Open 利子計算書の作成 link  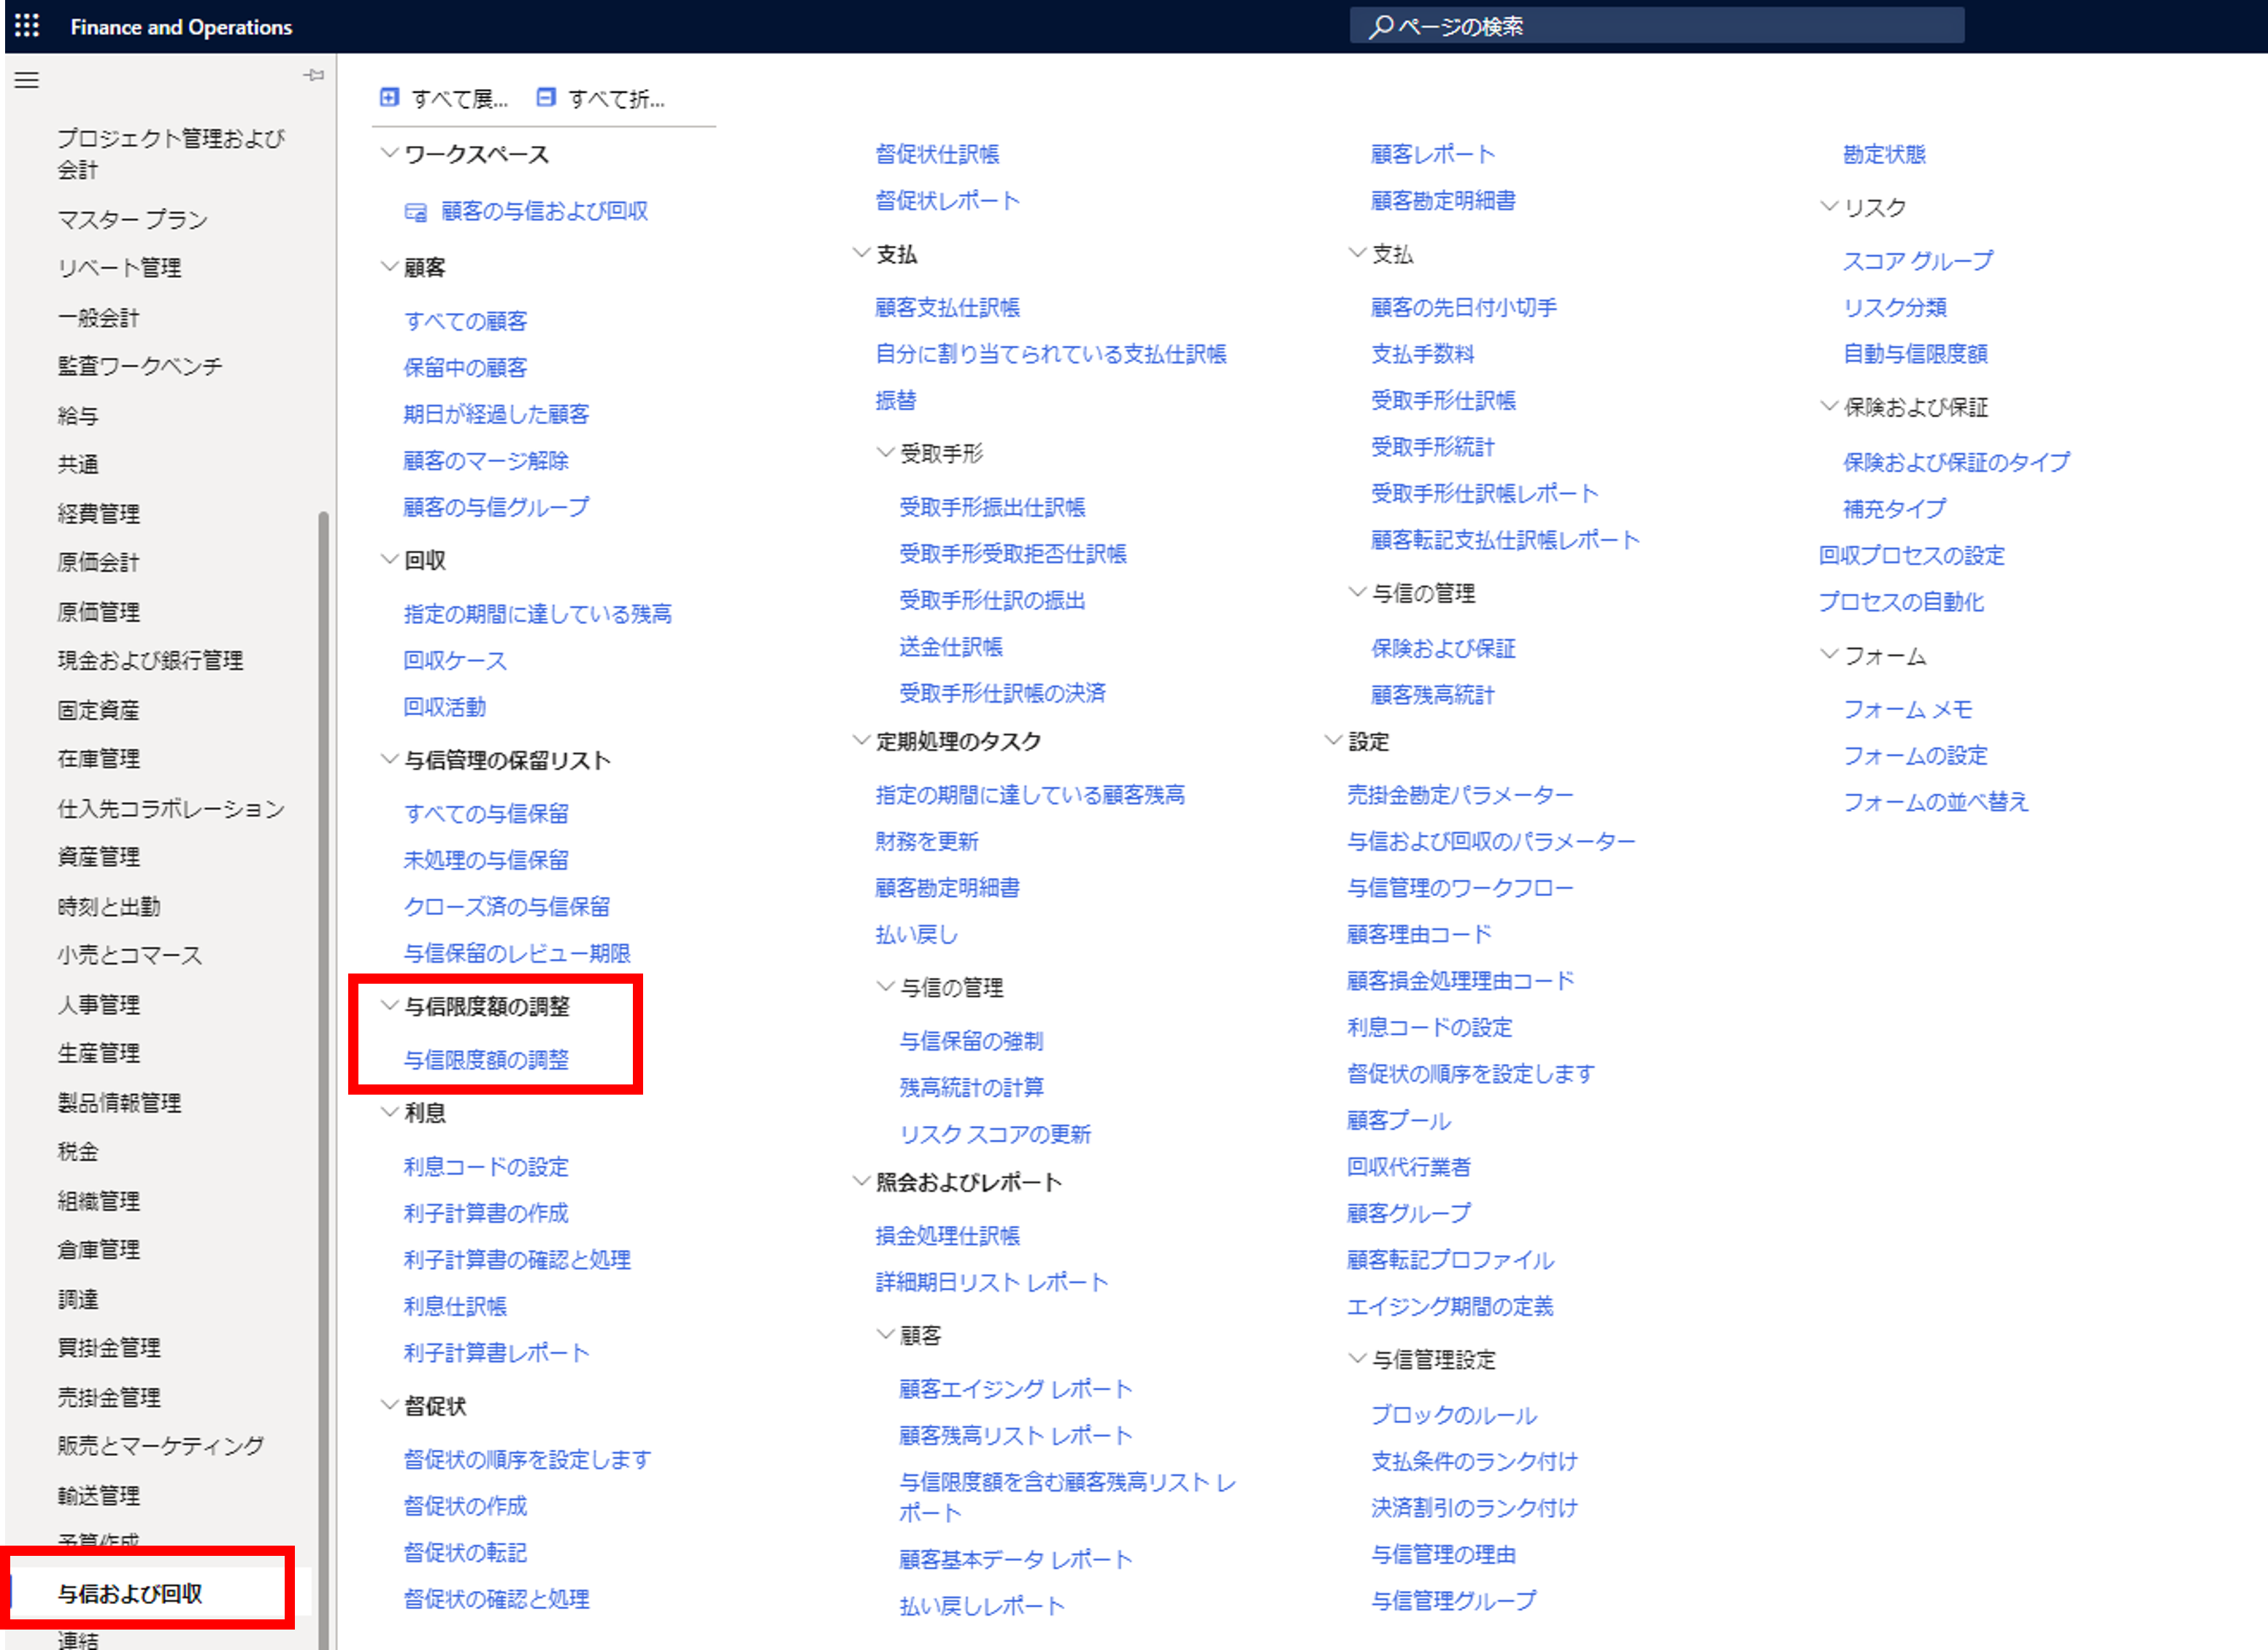click(486, 1213)
